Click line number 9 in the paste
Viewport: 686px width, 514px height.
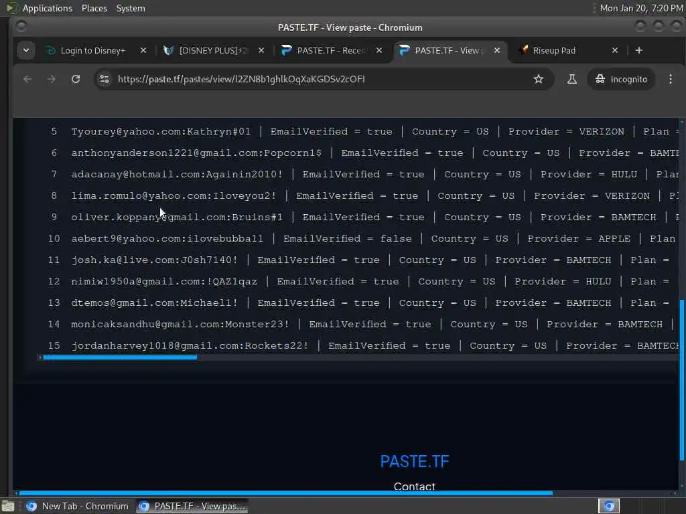tap(54, 218)
